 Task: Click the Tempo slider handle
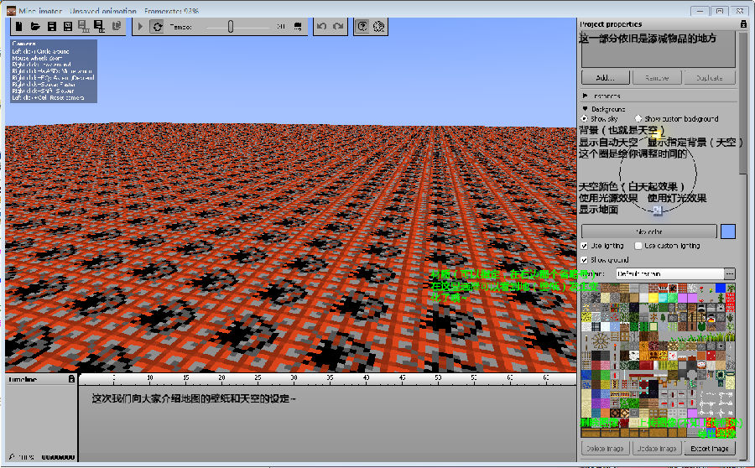pos(231,27)
